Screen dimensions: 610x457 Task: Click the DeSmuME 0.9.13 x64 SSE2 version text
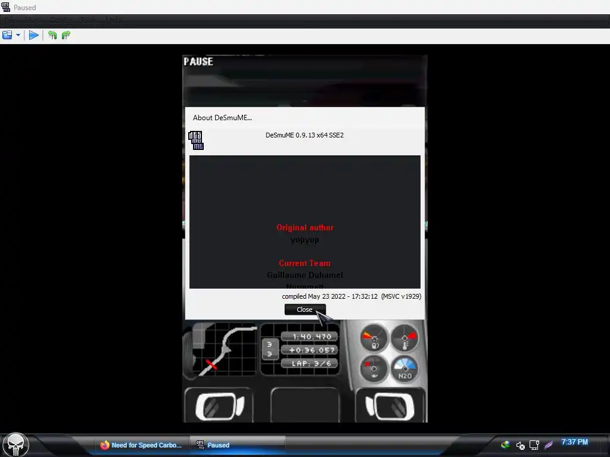[304, 135]
